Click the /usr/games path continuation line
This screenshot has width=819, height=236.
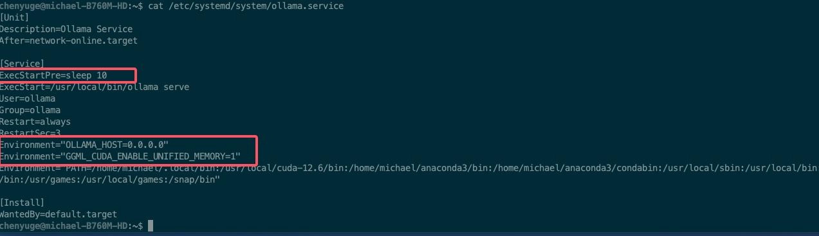[x=110, y=179]
